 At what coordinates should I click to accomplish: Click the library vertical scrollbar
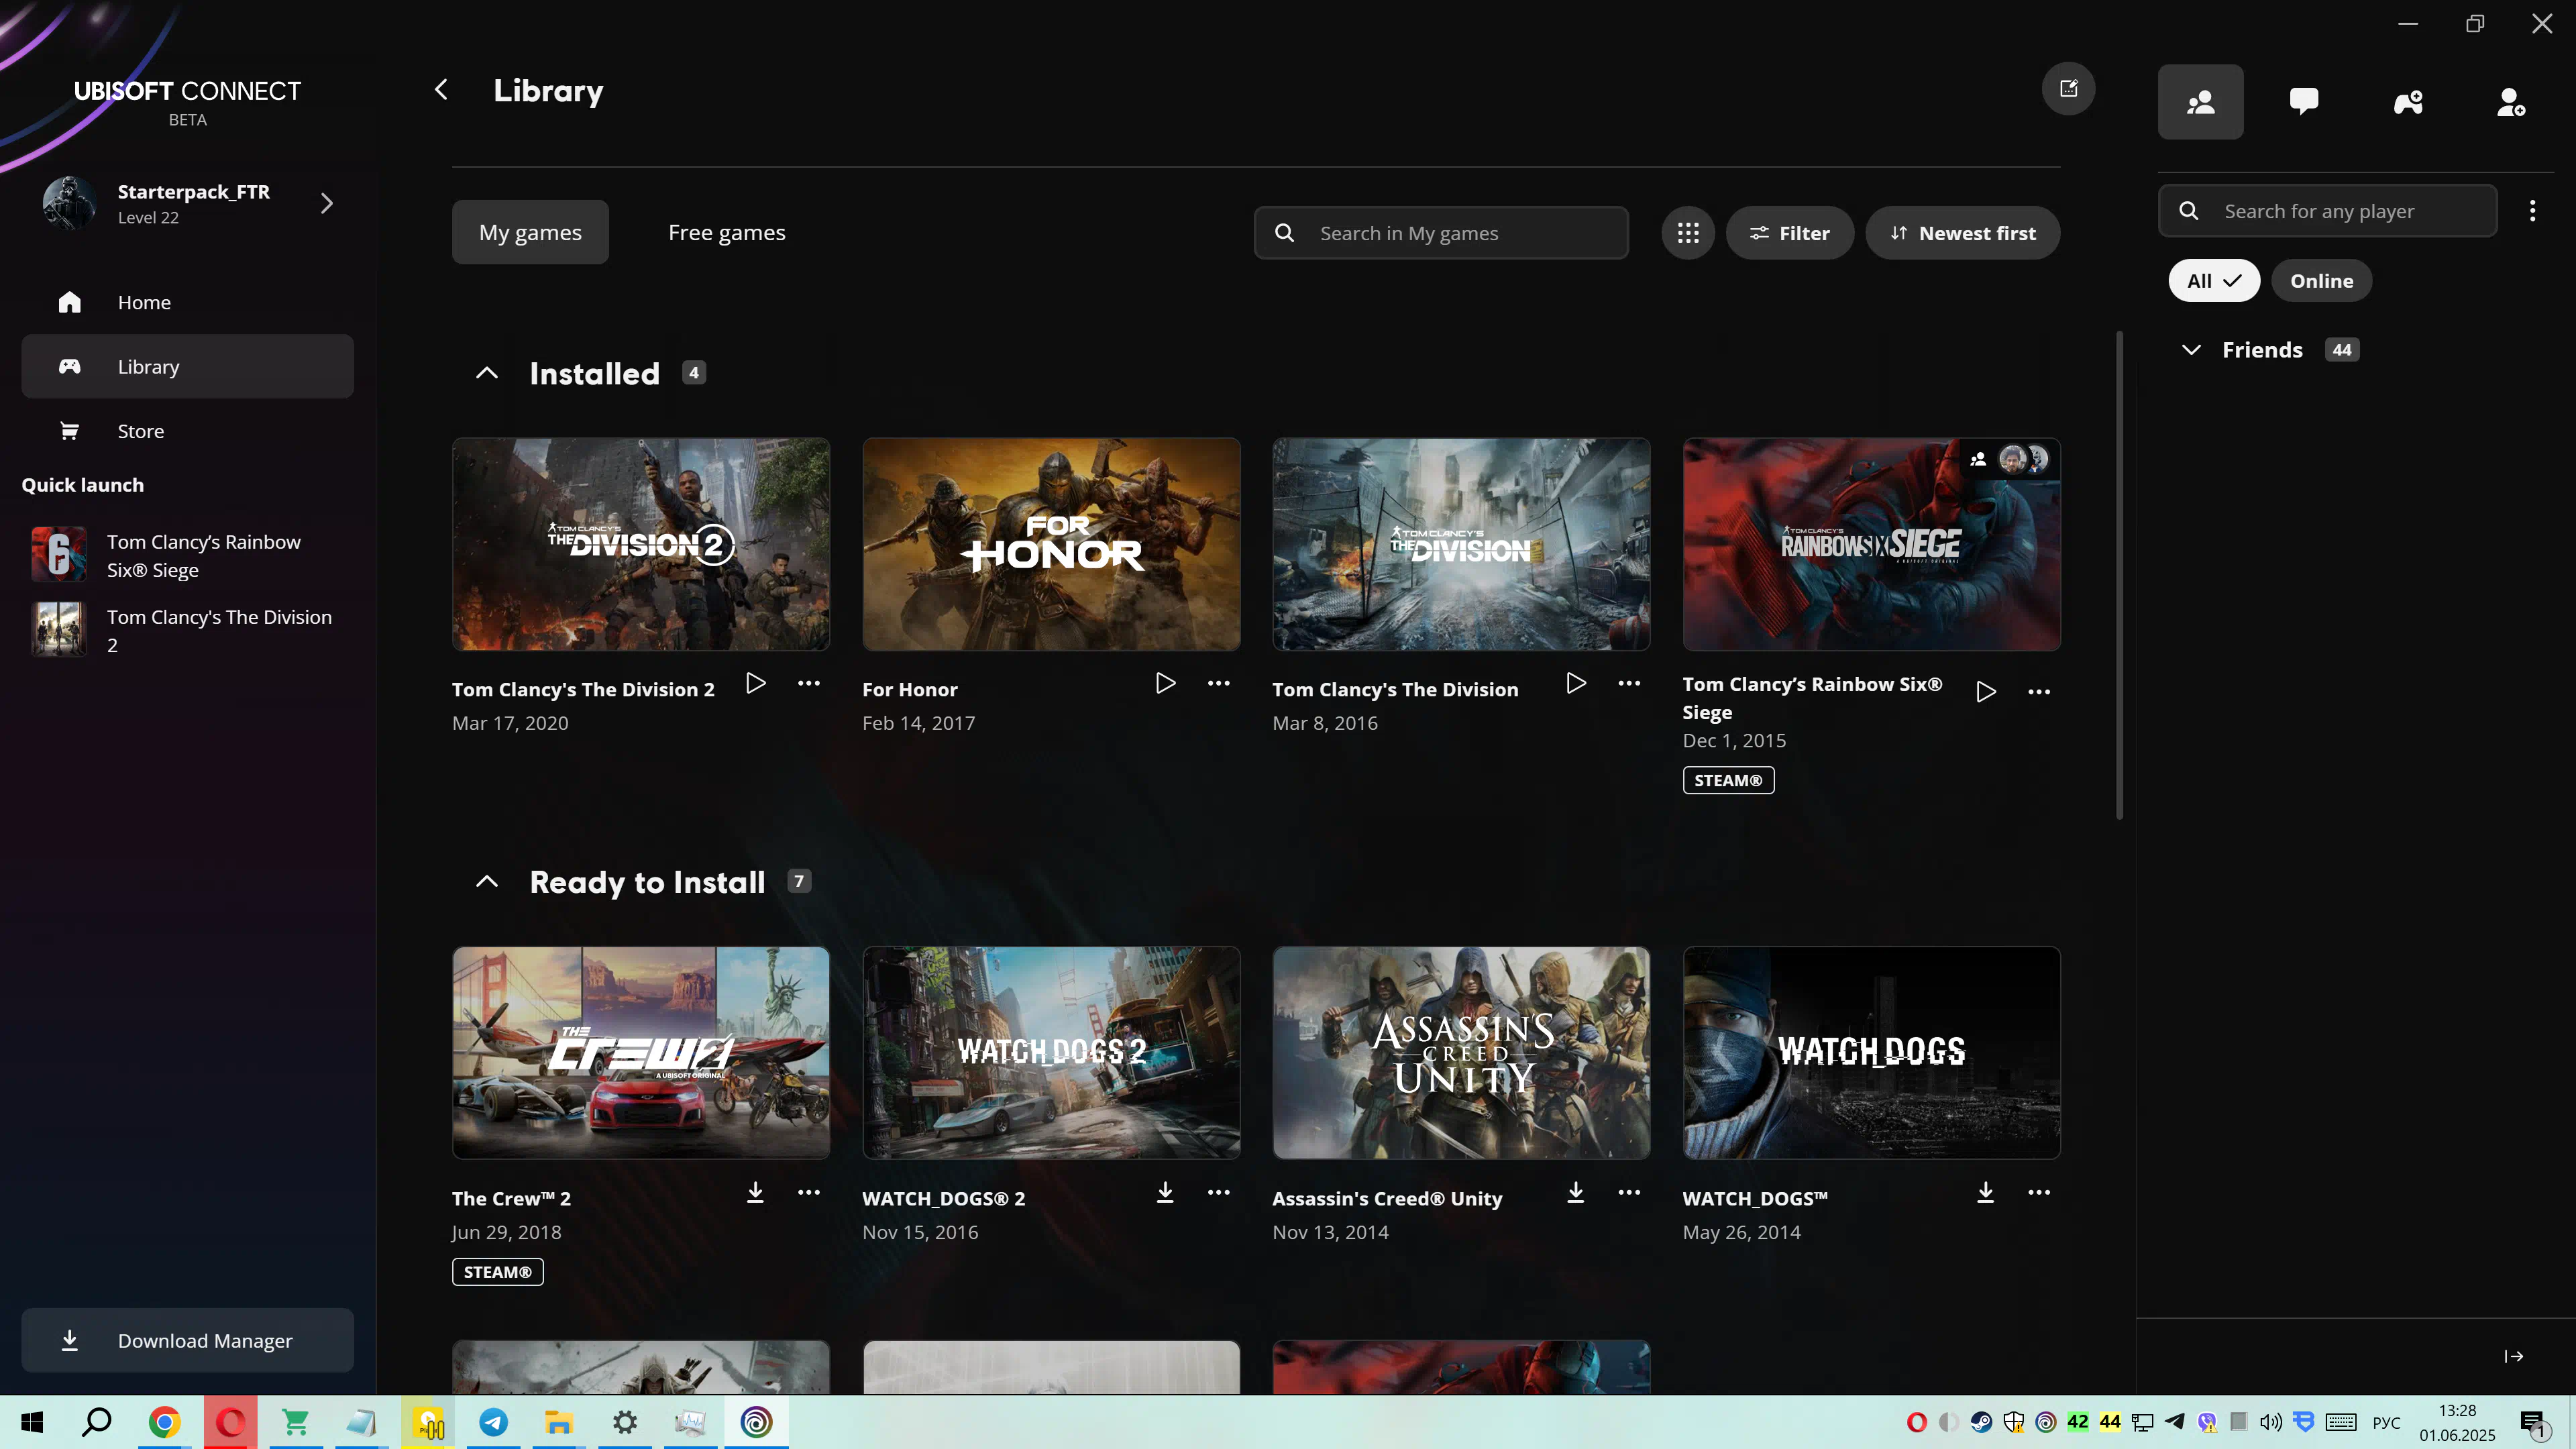click(2119, 575)
